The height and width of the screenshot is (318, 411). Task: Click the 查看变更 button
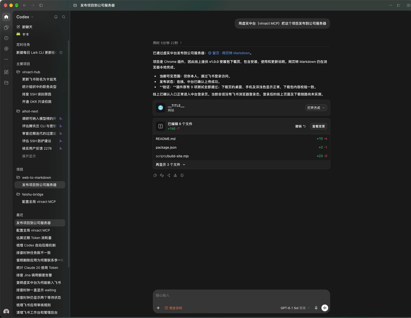[x=319, y=126]
